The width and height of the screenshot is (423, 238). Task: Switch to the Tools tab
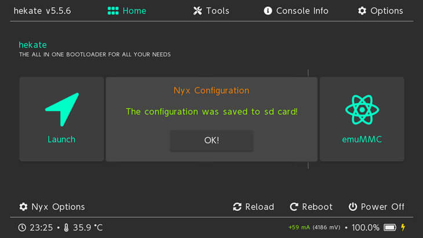point(211,11)
